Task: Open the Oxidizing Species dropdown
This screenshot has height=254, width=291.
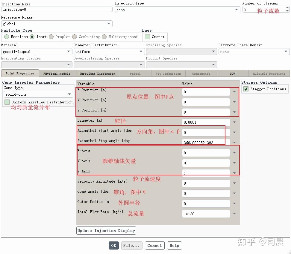Action: point(181,51)
